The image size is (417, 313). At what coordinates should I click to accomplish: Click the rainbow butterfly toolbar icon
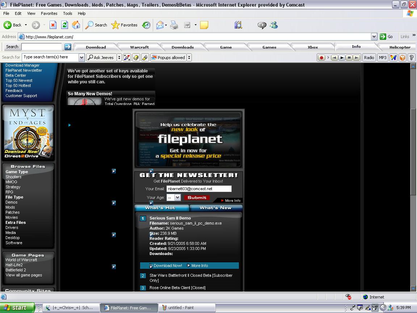(393, 58)
